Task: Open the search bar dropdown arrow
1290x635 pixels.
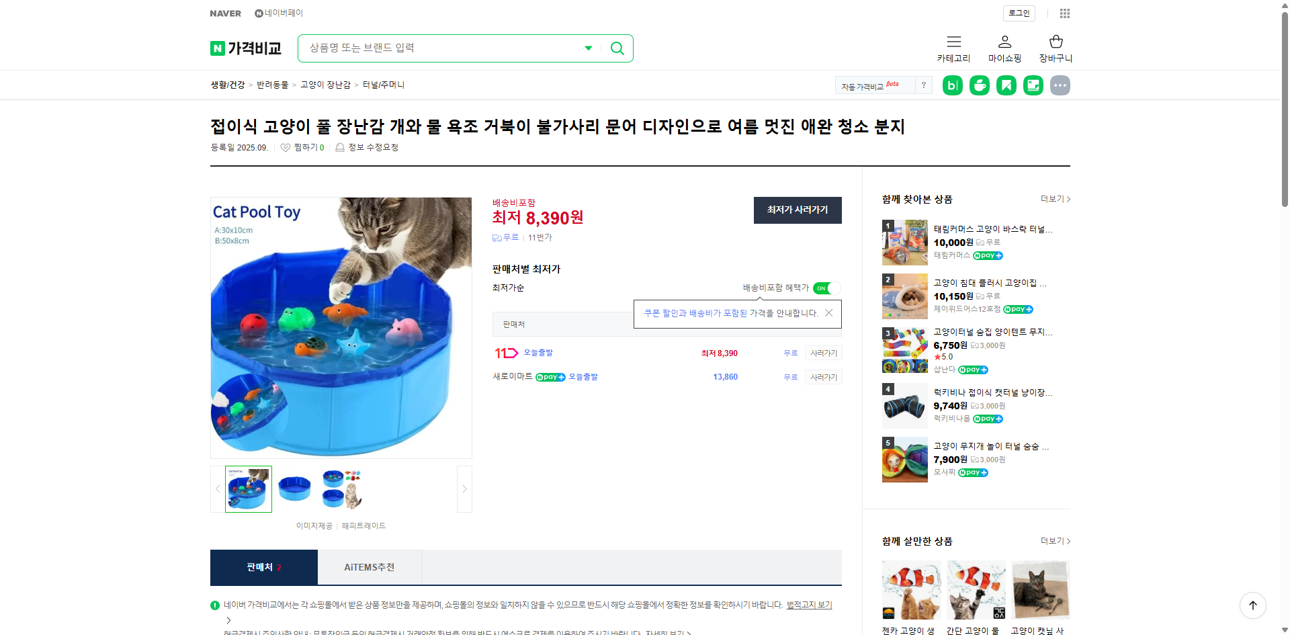Action: click(588, 48)
